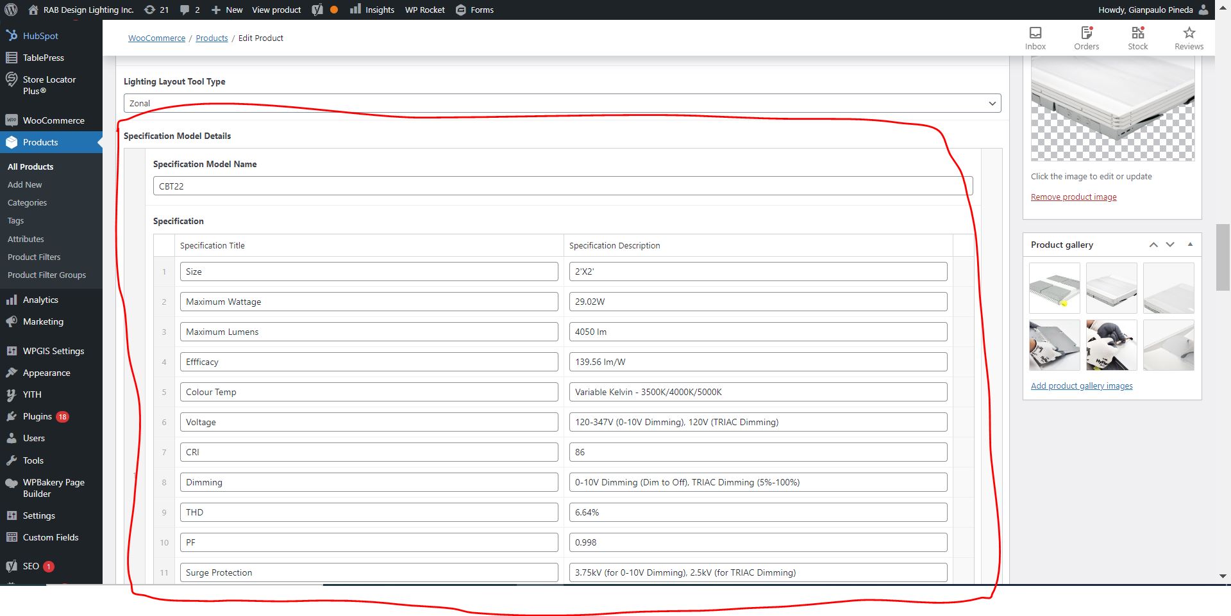
Task: Click Remove product image link
Action: (x=1073, y=197)
